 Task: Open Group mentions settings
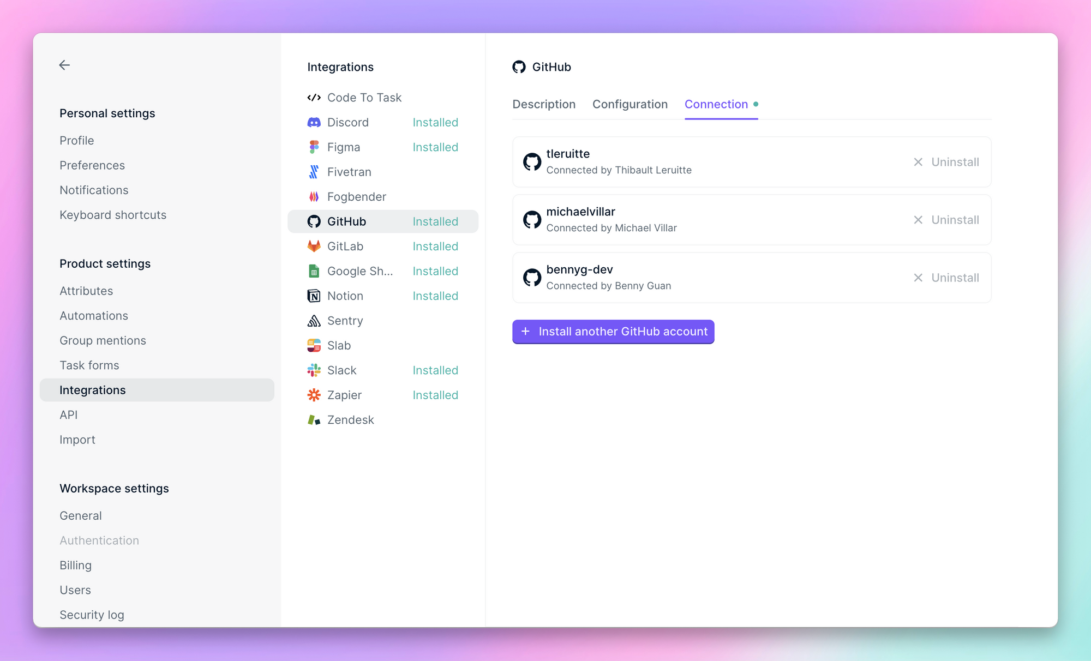(x=103, y=341)
